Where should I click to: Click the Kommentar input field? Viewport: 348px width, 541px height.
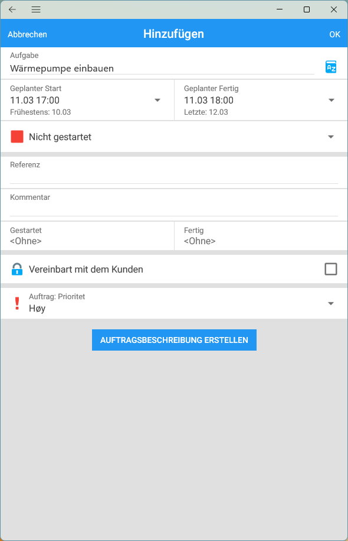coord(174,209)
